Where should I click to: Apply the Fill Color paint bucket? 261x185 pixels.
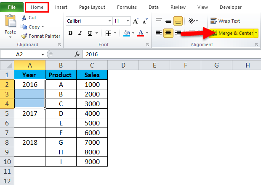pos(127,33)
